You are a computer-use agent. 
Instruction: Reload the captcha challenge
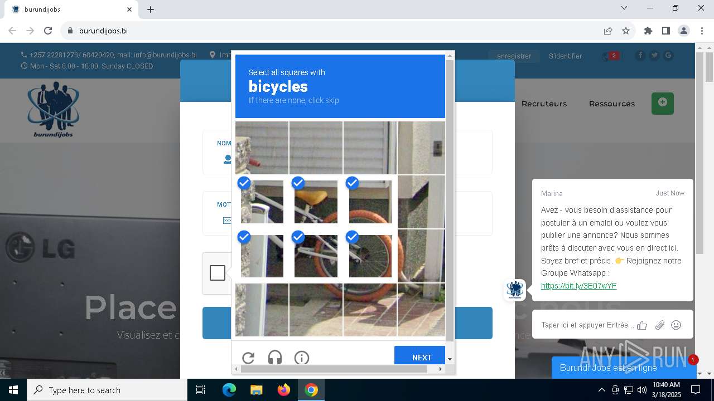pos(248,358)
